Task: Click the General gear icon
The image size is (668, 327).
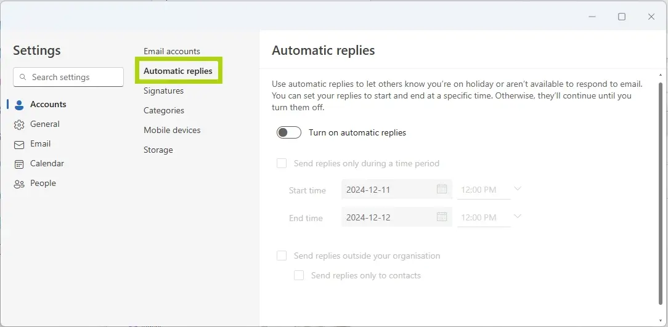Action: [x=19, y=124]
